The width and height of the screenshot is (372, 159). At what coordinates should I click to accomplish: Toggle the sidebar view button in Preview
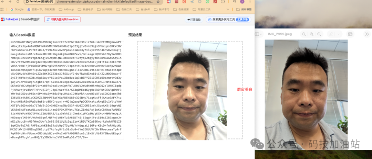tap(257, 34)
